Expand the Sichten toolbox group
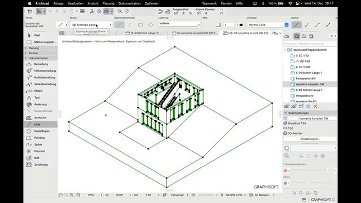The image size is (361, 203). pyautogui.click(x=26, y=53)
